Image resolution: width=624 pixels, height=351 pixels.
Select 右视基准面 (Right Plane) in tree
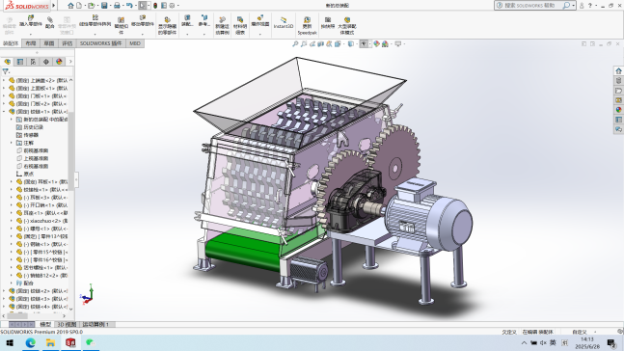pos(36,166)
